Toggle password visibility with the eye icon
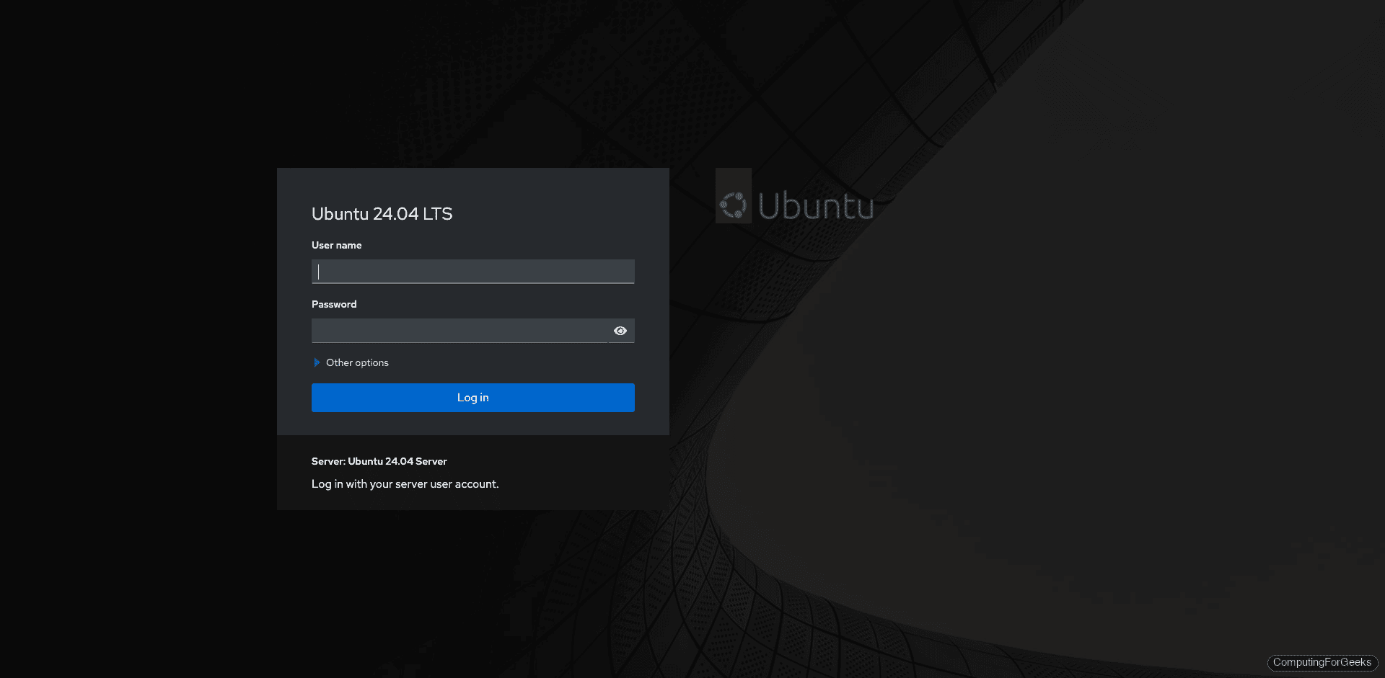The height and width of the screenshot is (678, 1385). (620, 330)
